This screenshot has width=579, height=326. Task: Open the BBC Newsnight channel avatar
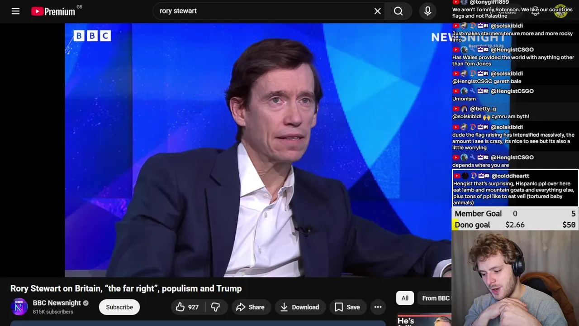(x=19, y=307)
